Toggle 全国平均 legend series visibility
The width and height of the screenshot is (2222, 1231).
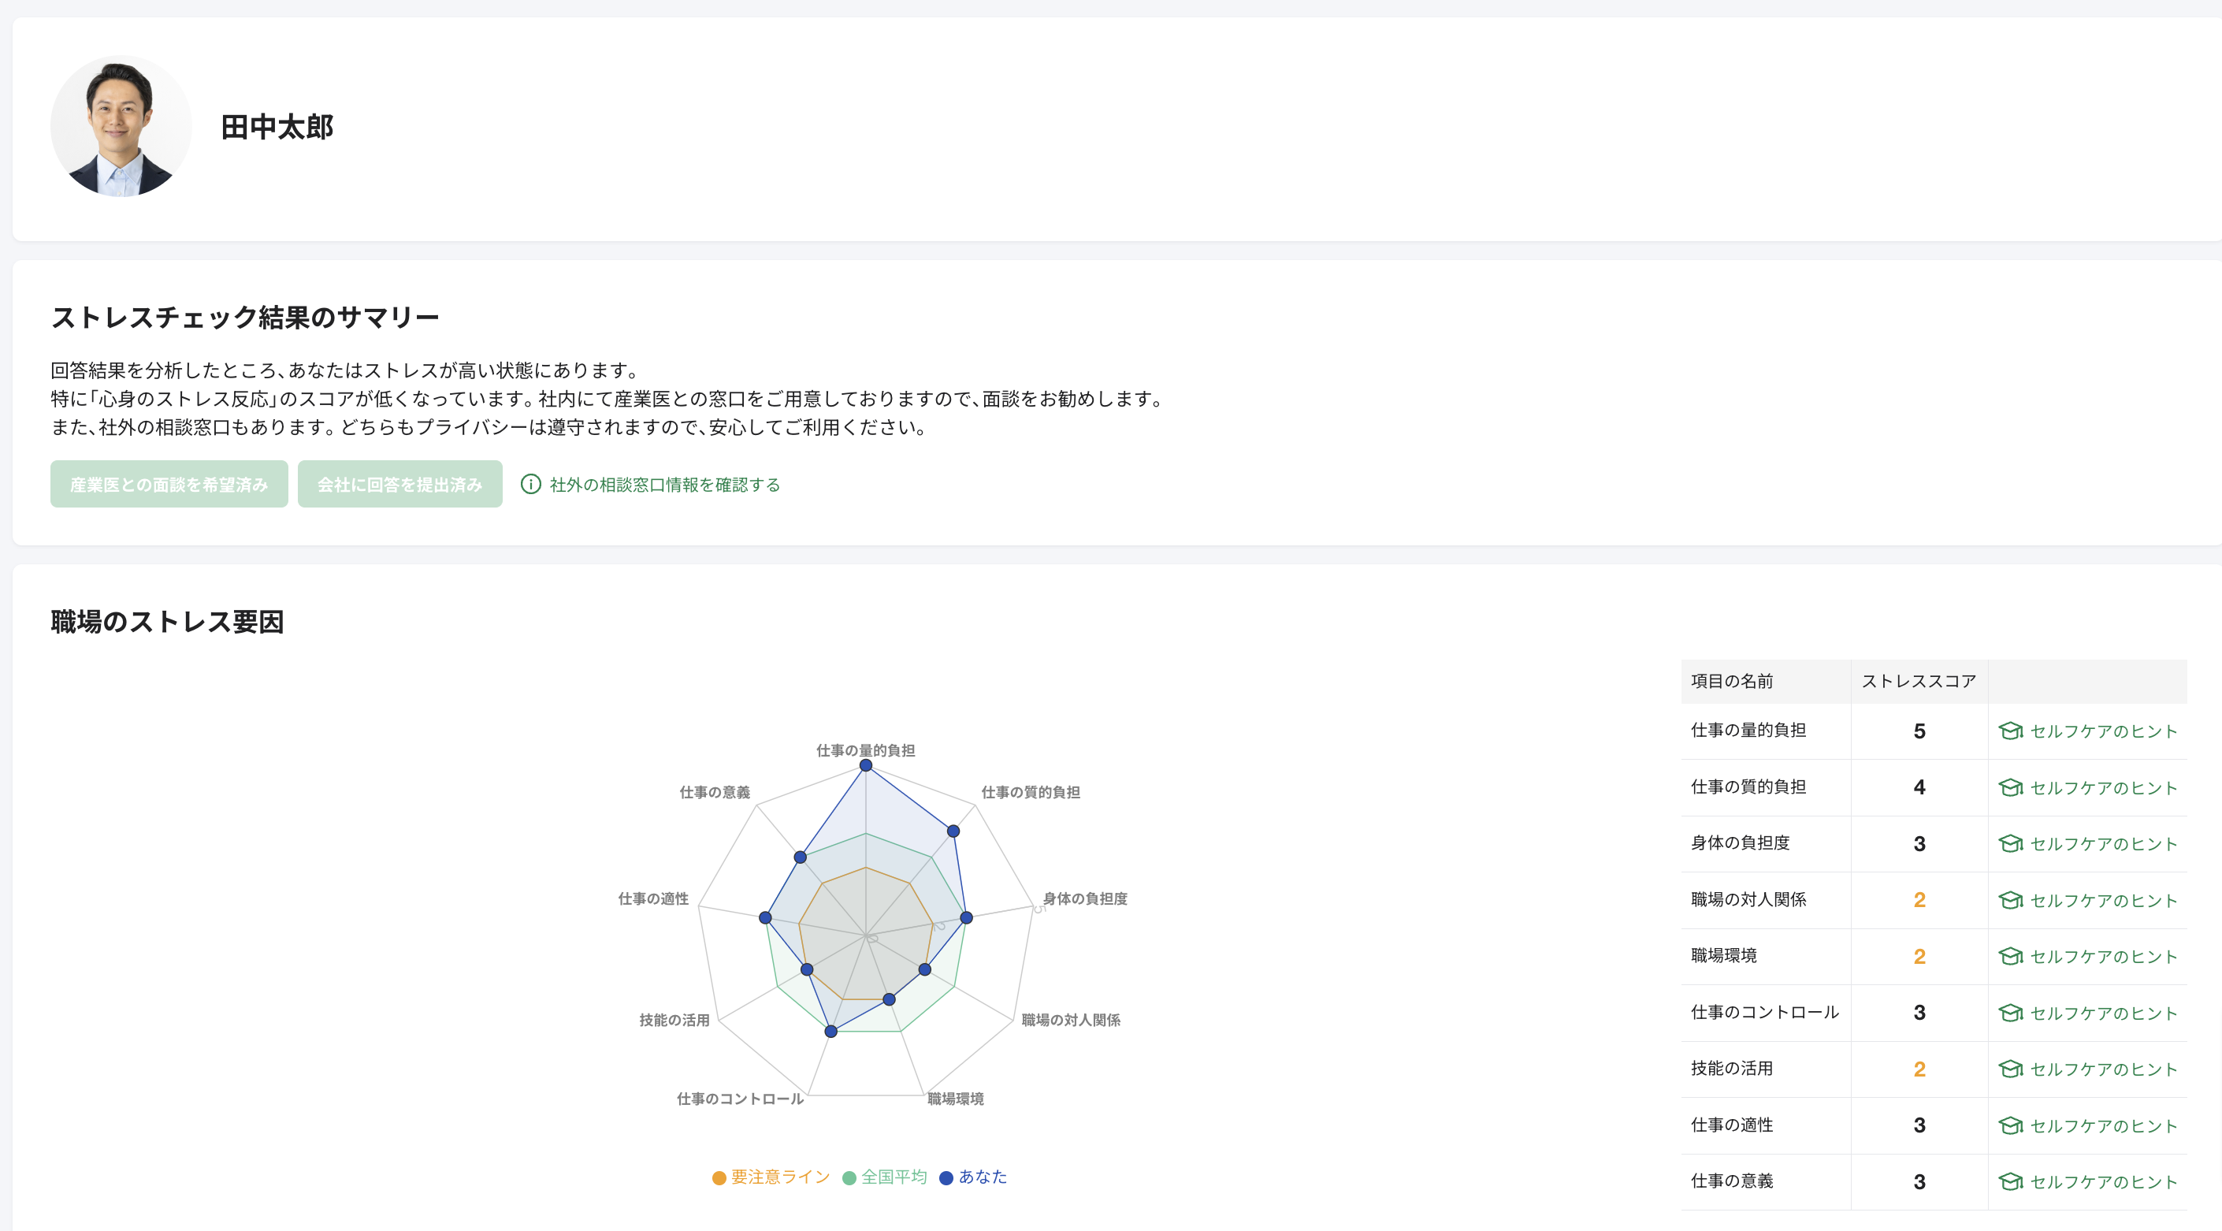(894, 1177)
